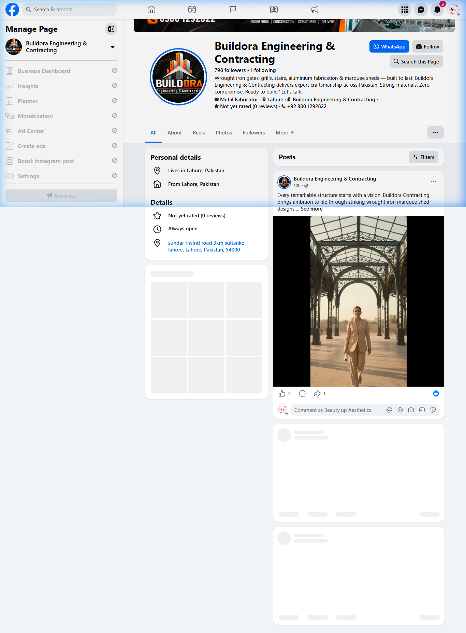This screenshot has width=466, height=633.
Task: Open the apps grid menu
Action: (405, 10)
